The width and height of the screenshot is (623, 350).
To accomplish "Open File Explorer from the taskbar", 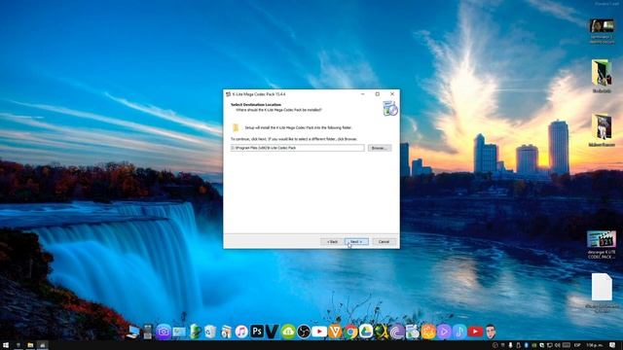I will coord(30,345).
